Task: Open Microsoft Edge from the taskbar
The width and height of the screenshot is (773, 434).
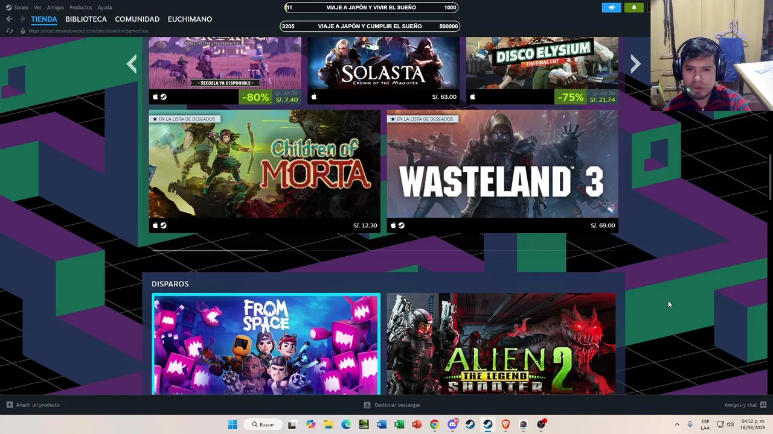Action: (x=346, y=424)
